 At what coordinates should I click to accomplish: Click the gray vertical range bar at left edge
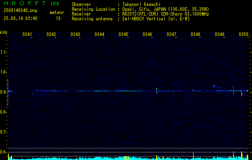point(8,92)
